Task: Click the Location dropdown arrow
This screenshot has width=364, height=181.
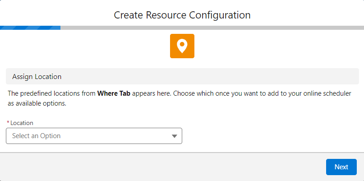Action: coord(175,136)
